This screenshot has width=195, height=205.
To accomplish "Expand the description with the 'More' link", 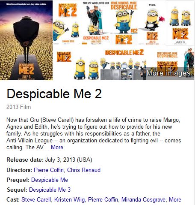I will click(x=57, y=147).
